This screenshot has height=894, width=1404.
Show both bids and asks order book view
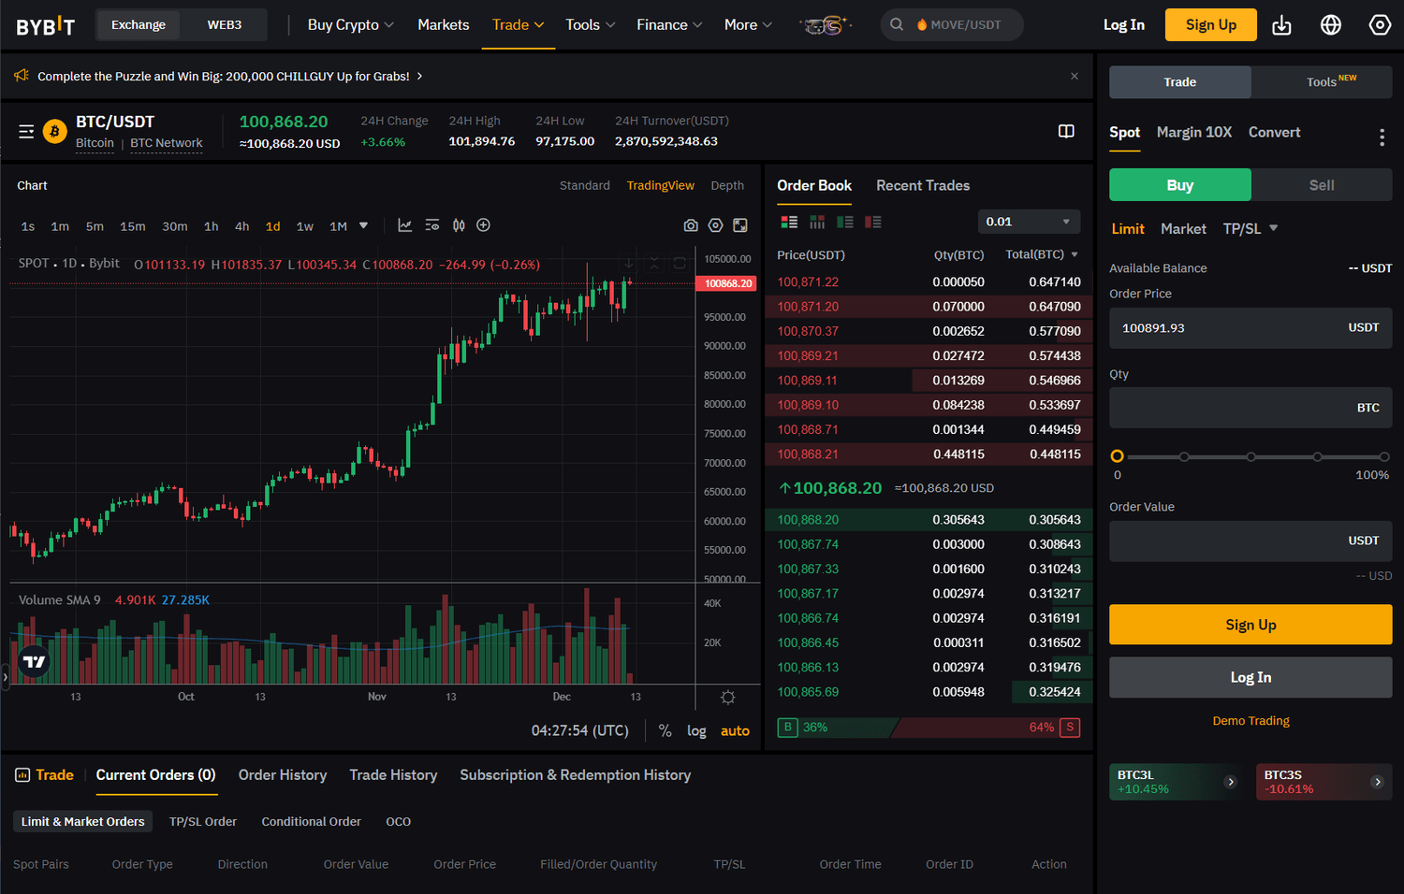tap(789, 222)
